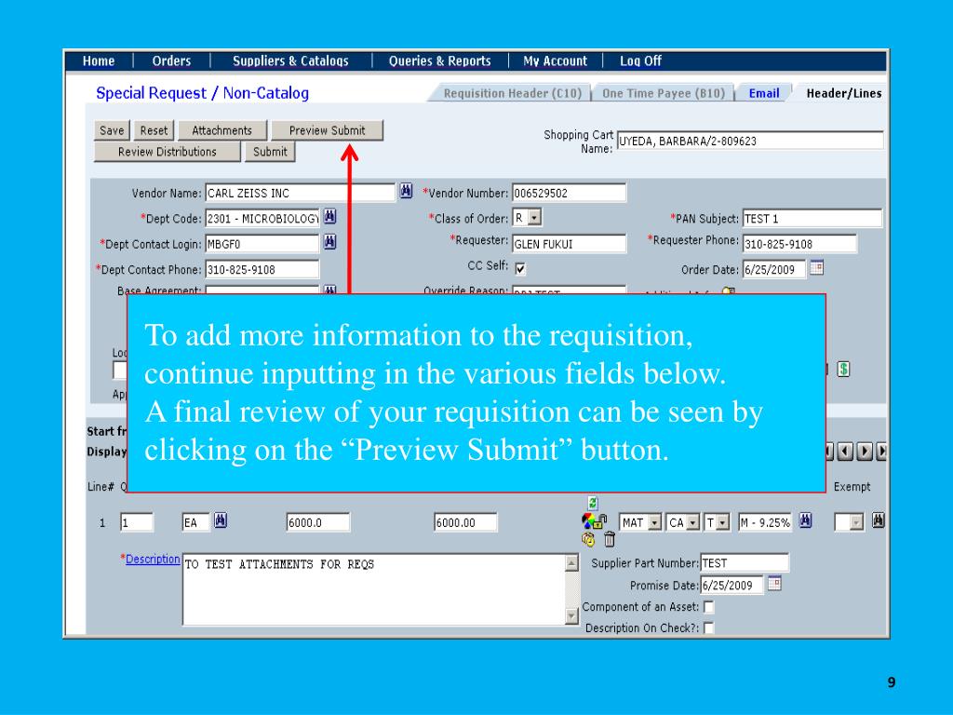This screenshot has height=715, width=953.
Task: Open the Order Date calendar picker
Action: coord(817,267)
